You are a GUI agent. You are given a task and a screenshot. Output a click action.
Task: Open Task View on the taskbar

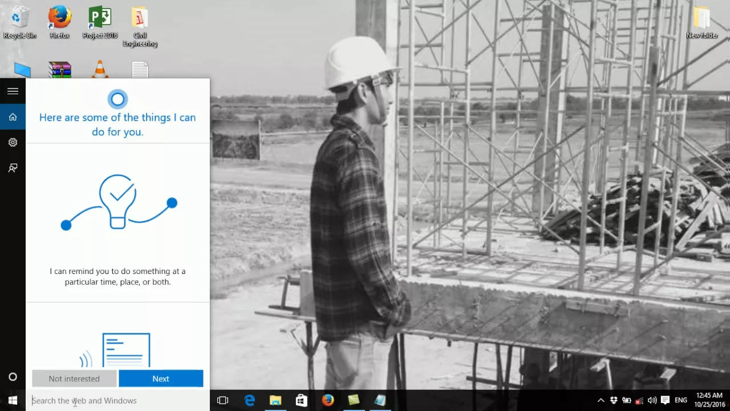223,401
